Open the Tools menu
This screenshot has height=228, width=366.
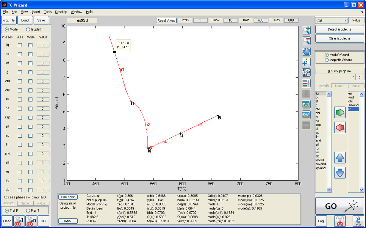pos(48,12)
